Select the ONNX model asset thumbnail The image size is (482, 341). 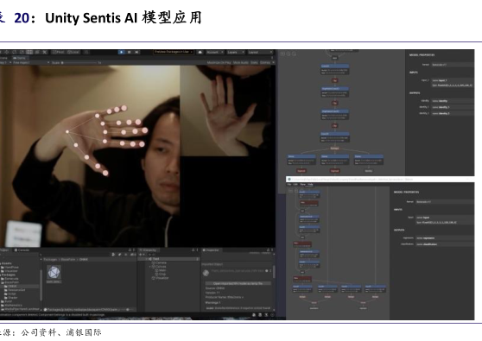pos(54,272)
